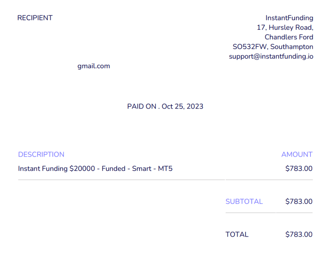
Task: Click the PAID ON label
Action: tap(142, 106)
